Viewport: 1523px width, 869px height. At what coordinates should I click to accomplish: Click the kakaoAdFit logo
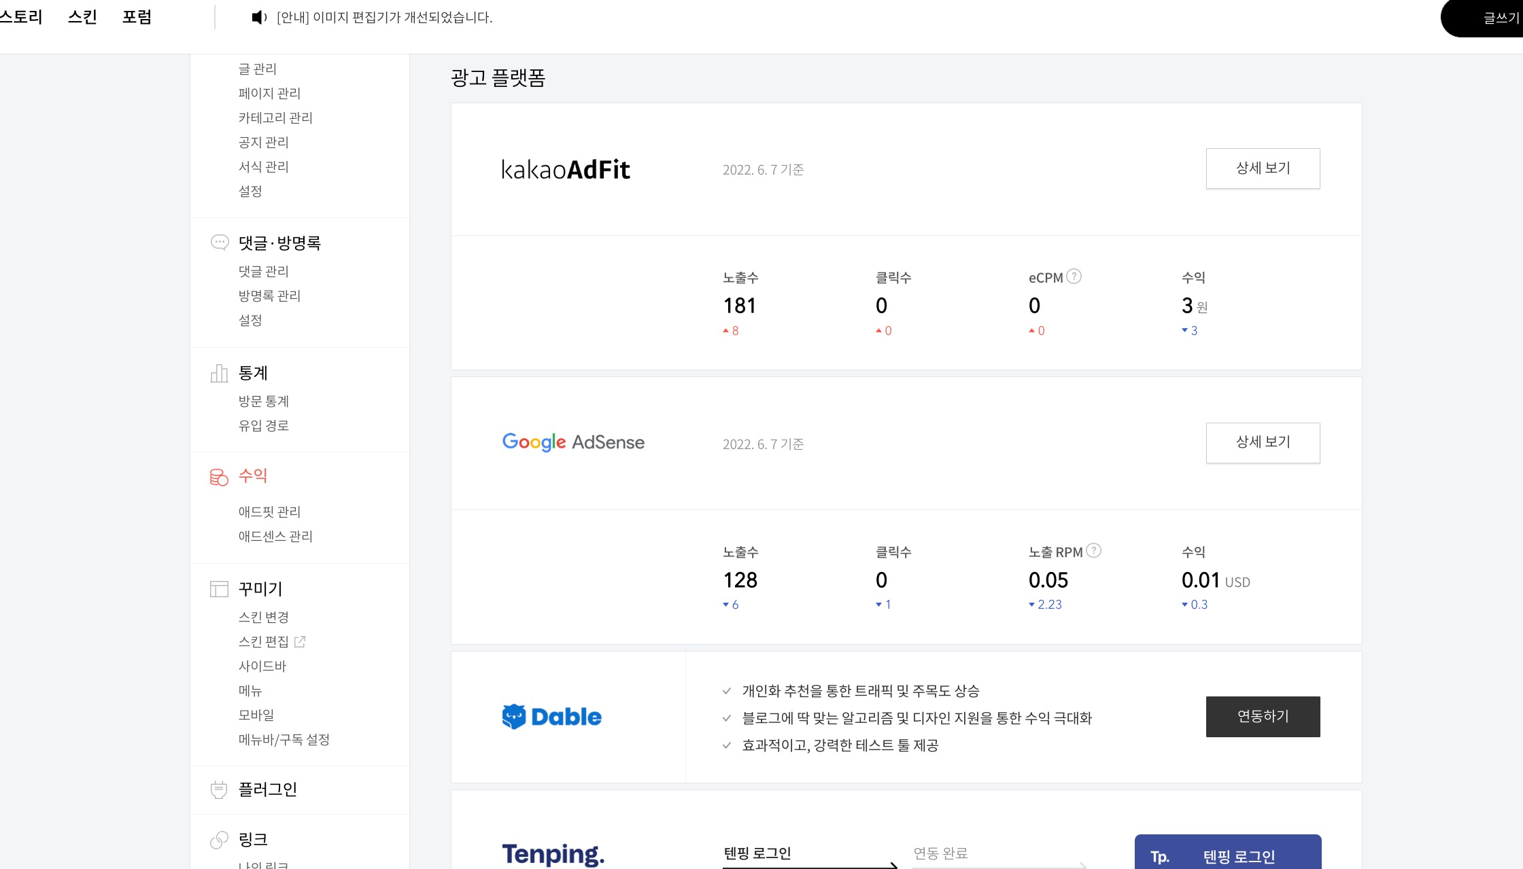pos(566,169)
